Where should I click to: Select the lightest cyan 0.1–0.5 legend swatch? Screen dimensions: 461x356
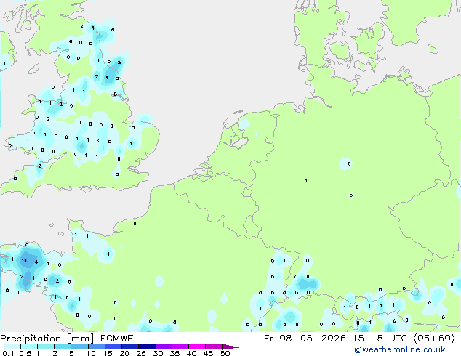coord(12,347)
